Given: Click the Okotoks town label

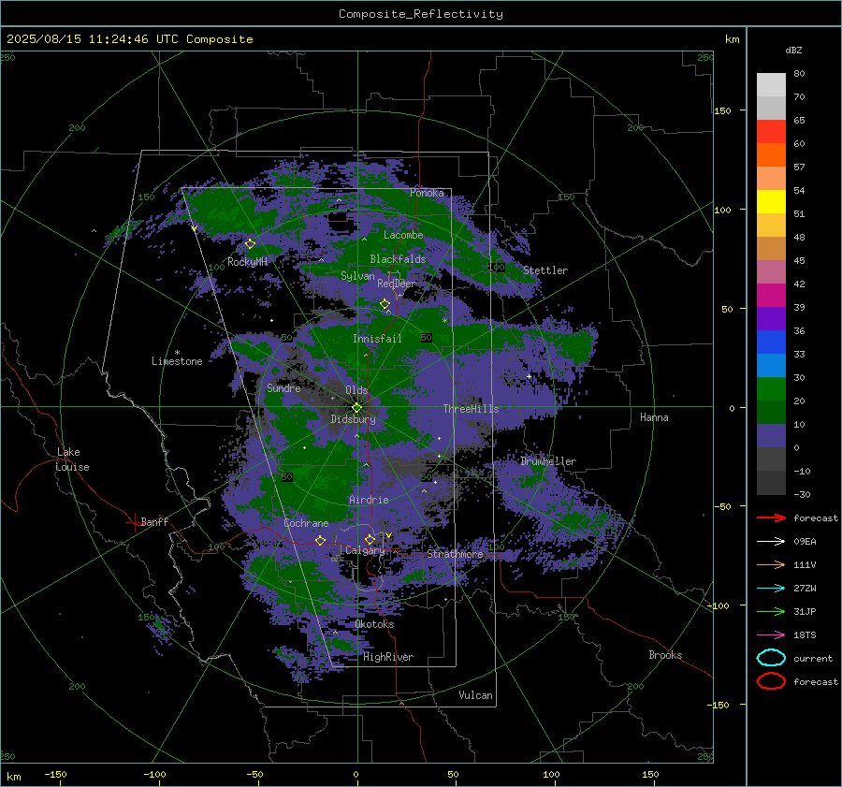Looking at the screenshot, I should click(x=374, y=624).
